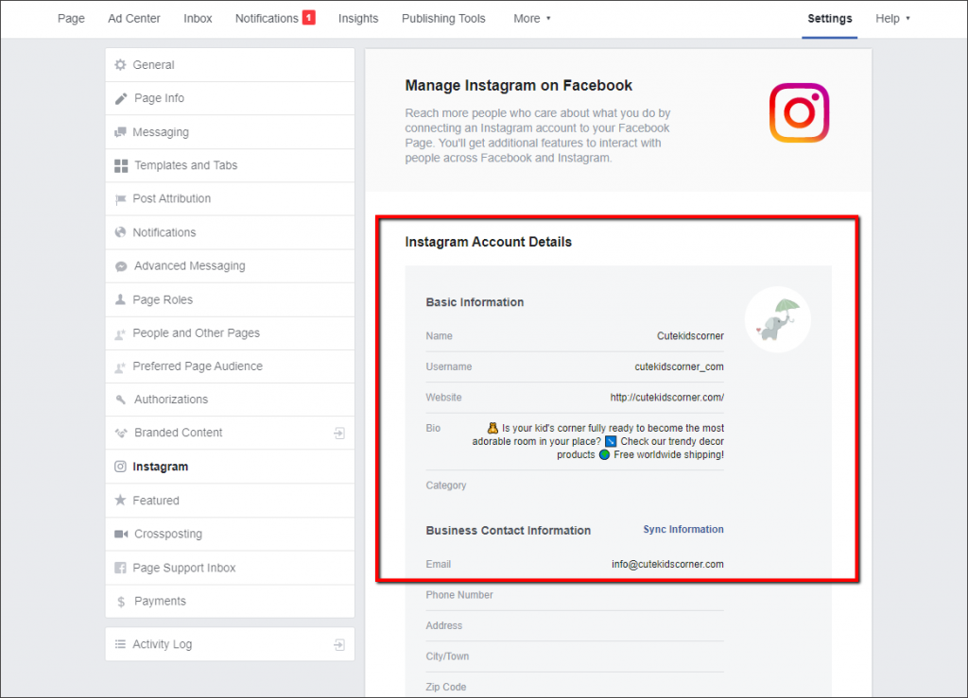968x698 pixels.
Task: Open Payments settings
Action: point(230,602)
